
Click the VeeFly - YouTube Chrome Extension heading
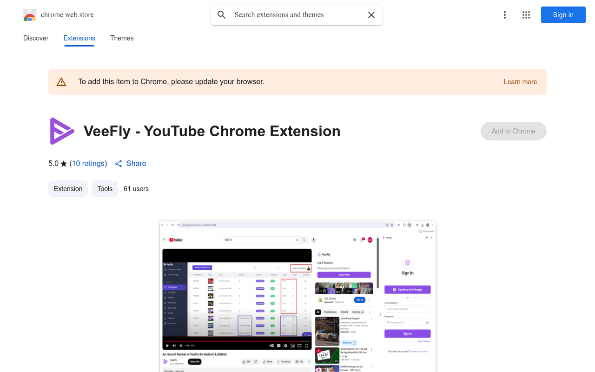[212, 131]
